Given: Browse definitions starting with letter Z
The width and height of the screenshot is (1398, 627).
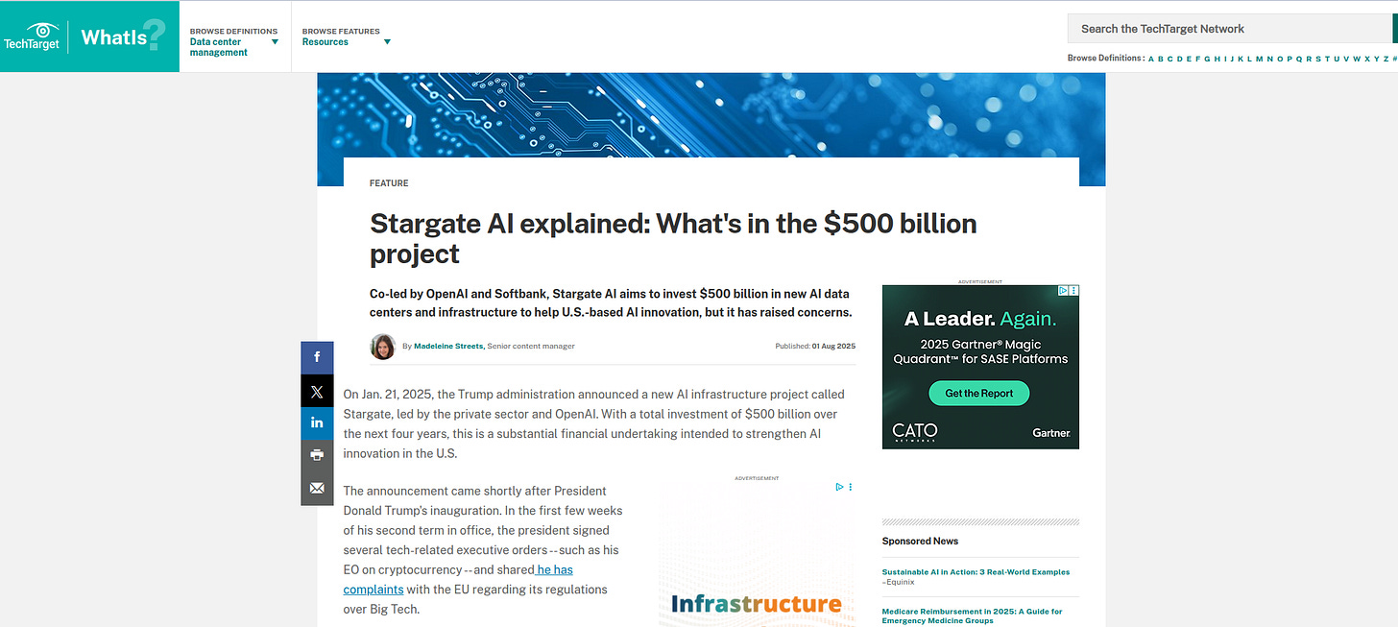Looking at the screenshot, I should [x=1386, y=59].
